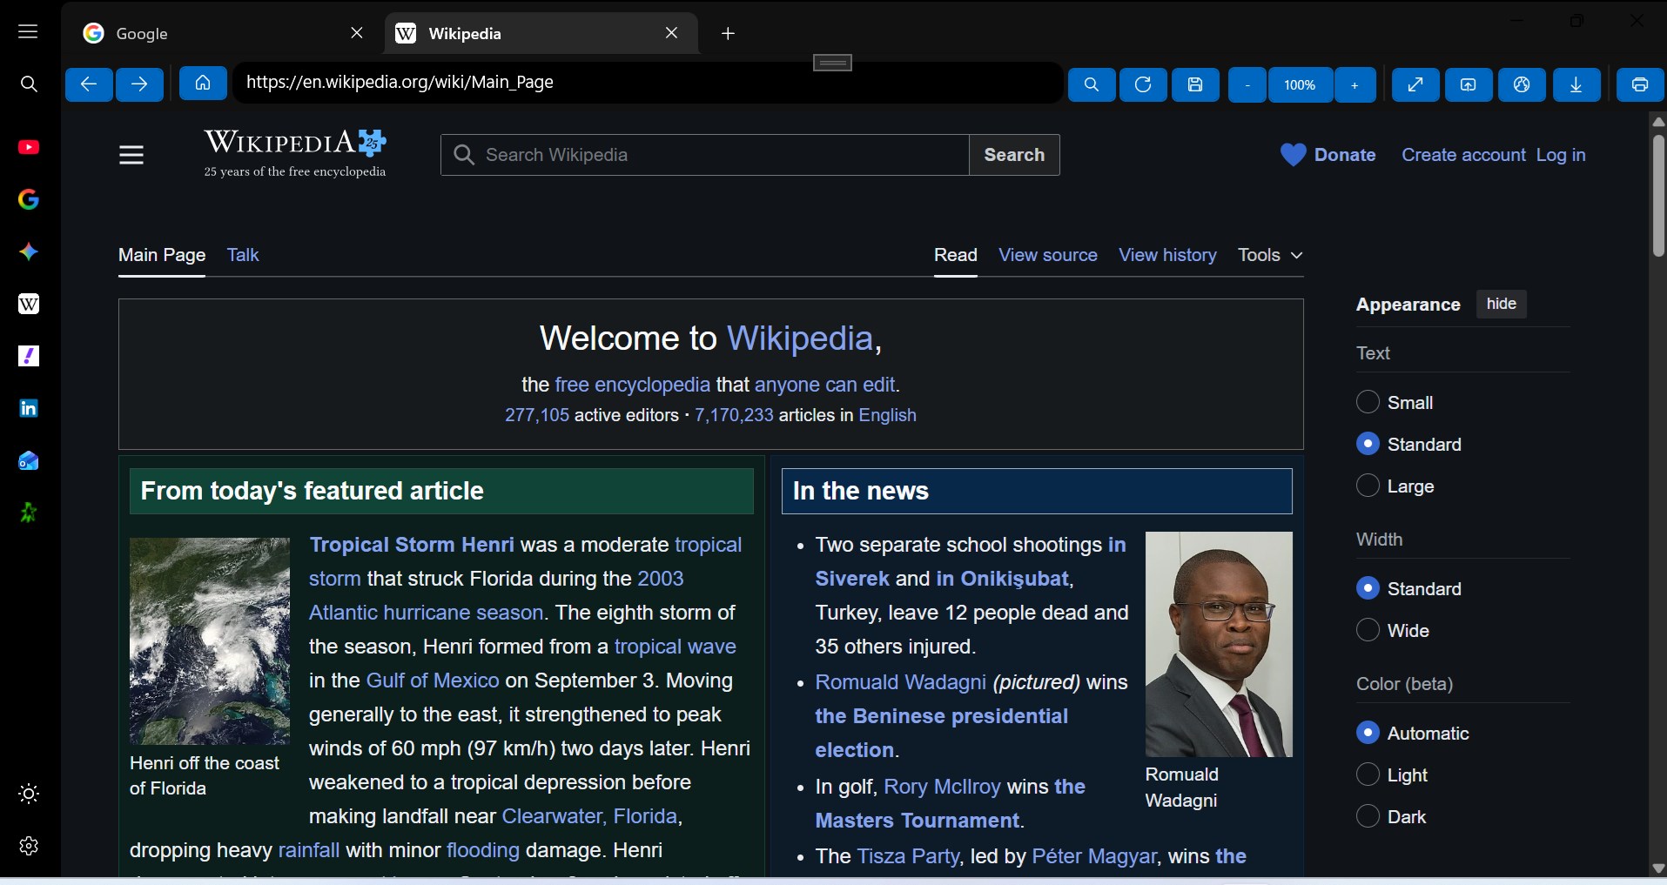This screenshot has width=1667, height=885.
Task: Click the Donate link
Action: coord(1328,155)
